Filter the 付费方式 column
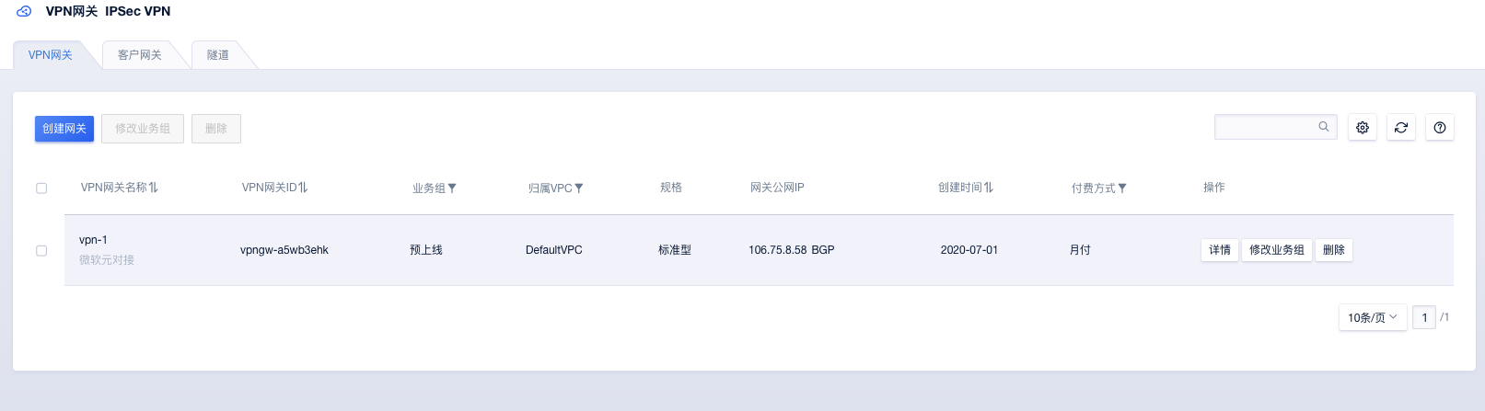Image resolution: width=1485 pixels, height=411 pixels. coord(1122,188)
